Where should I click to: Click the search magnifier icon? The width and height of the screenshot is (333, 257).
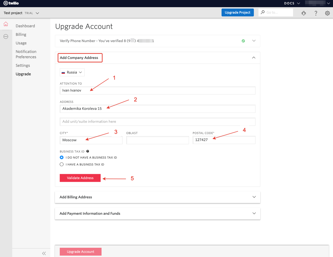[263, 13]
